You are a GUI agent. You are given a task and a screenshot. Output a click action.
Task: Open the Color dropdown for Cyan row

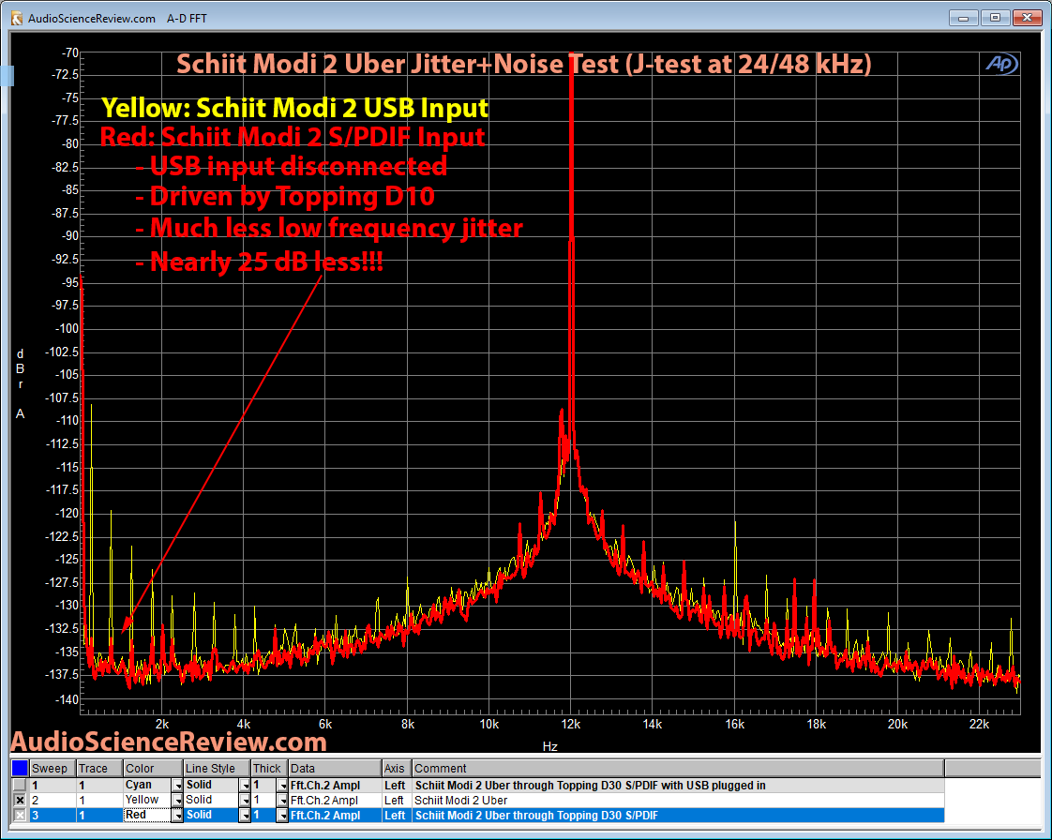coord(177,785)
